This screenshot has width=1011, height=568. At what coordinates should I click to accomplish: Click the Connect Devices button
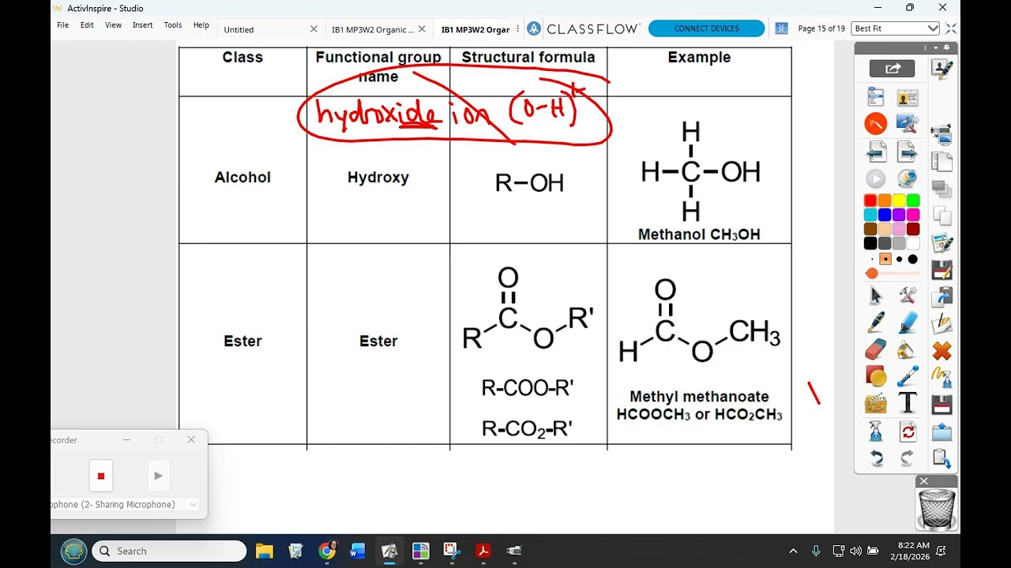pos(706,28)
